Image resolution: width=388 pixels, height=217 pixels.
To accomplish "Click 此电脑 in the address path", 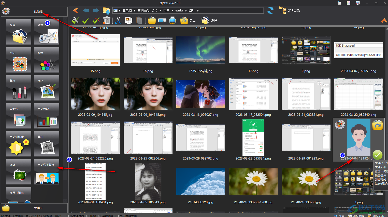I will click(x=127, y=10).
